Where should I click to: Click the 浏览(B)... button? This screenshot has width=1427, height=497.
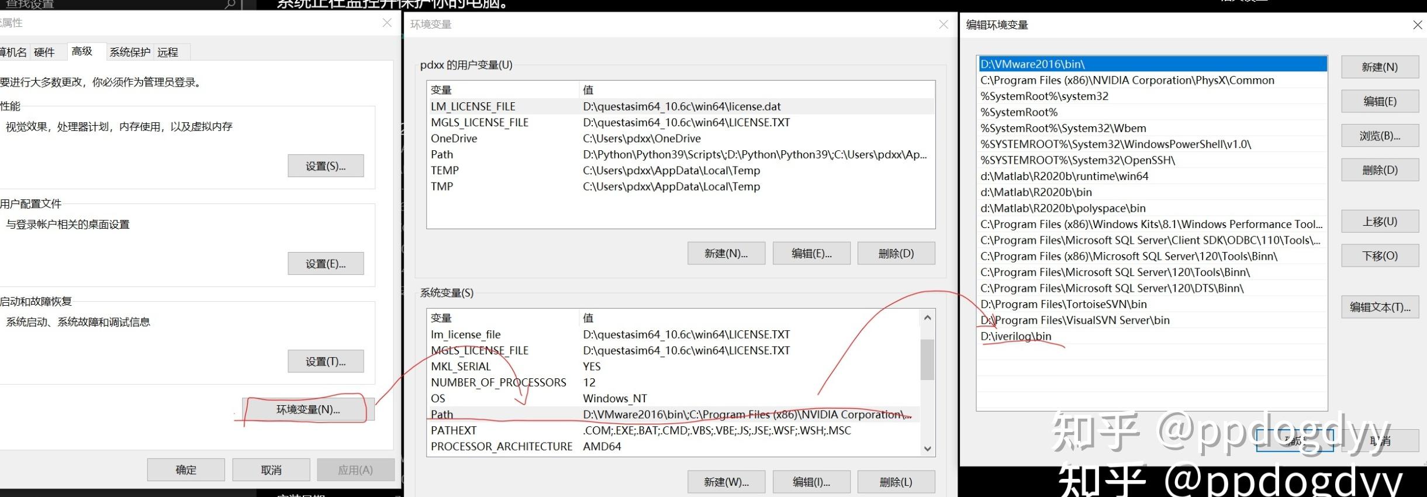pos(1380,136)
